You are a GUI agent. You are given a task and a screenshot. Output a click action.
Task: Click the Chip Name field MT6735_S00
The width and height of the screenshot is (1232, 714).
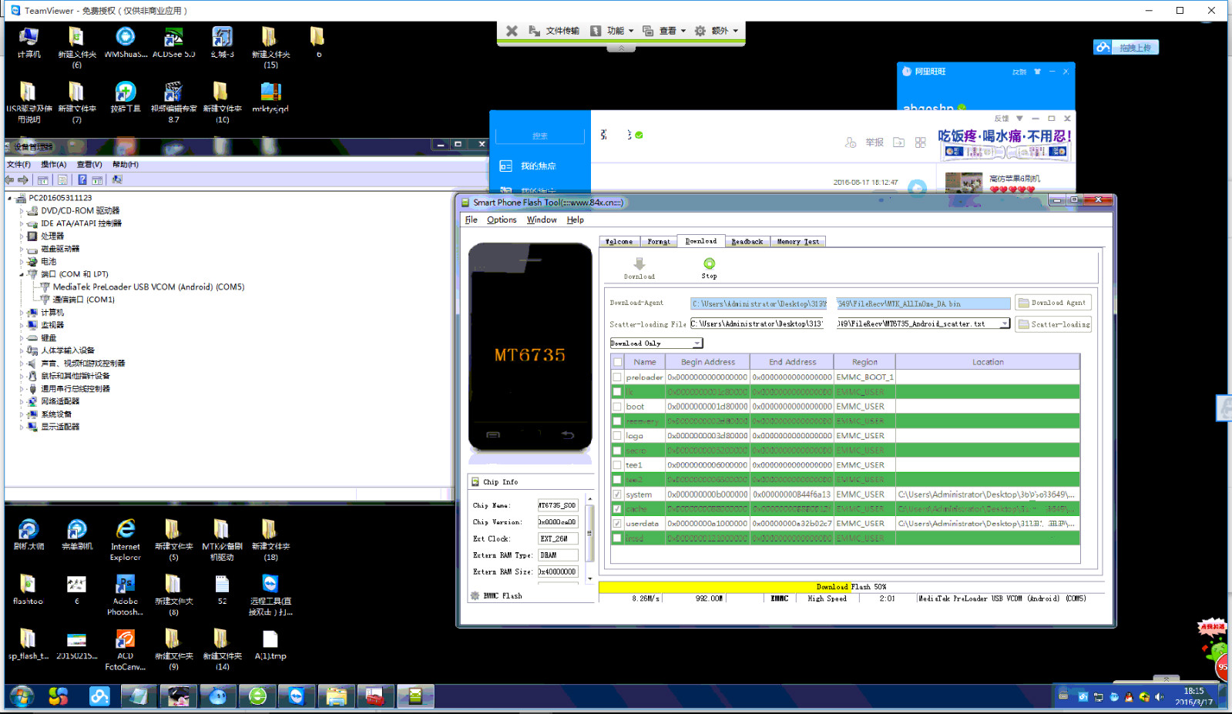[x=558, y=505]
